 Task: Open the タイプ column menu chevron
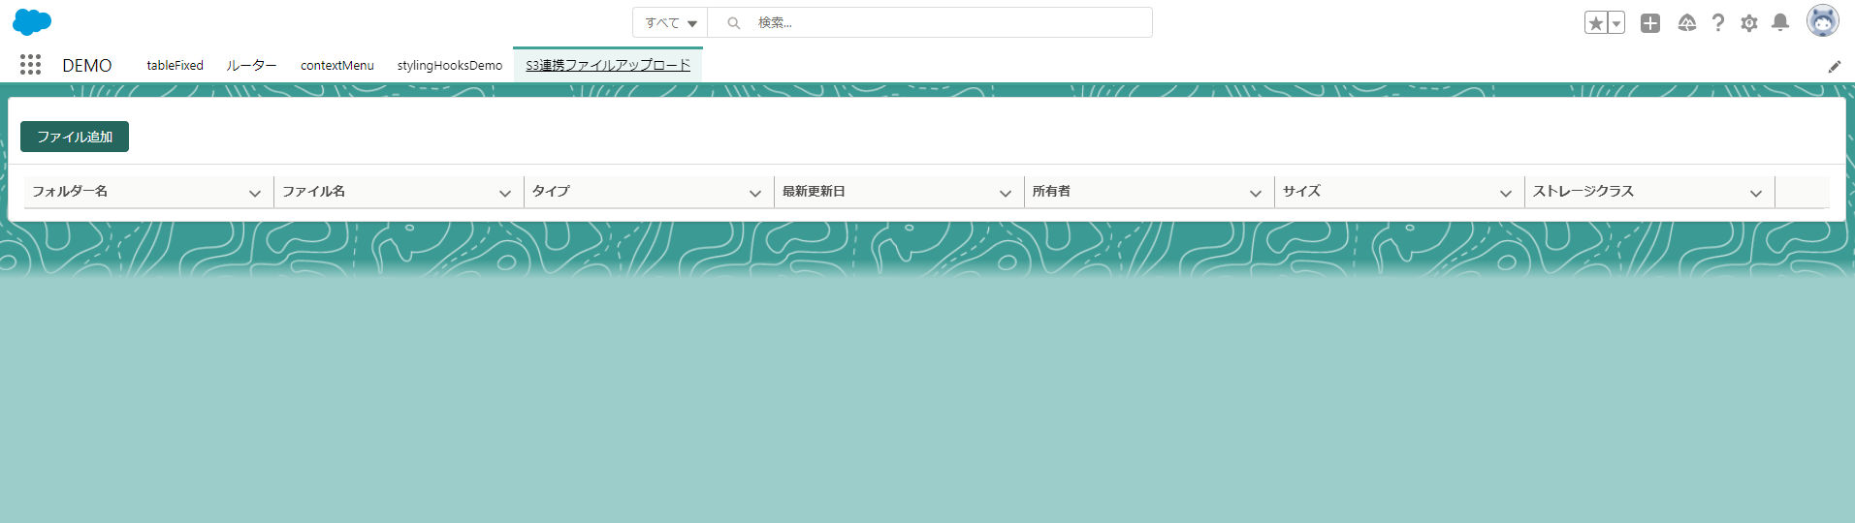pos(755,193)
